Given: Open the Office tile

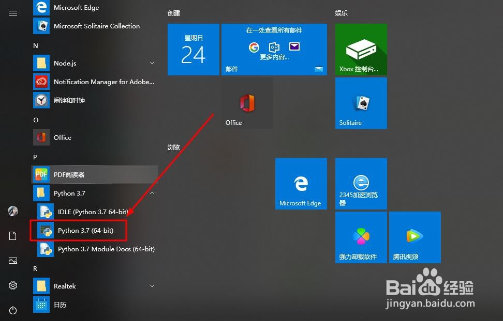Looking at the screenshot, I should click(247, 103).
